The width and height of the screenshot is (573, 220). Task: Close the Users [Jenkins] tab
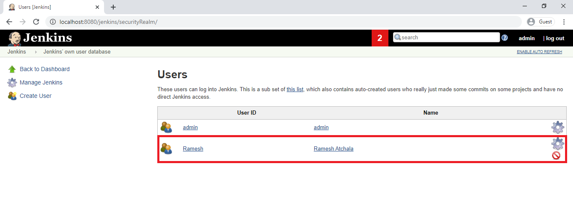pyautogui.click(x=97, y=7)
